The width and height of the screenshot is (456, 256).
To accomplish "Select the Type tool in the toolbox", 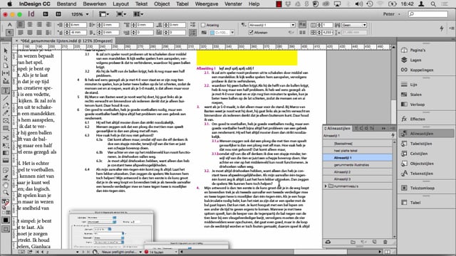I will coord(6,90).
